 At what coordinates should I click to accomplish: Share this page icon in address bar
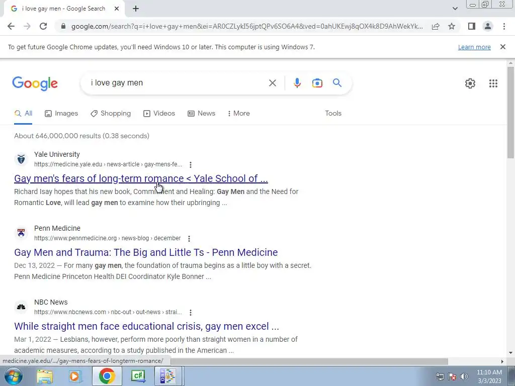pyautogui.click(x=436, y=26)
